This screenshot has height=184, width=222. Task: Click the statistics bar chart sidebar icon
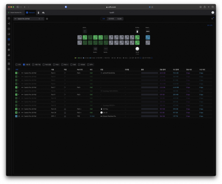(9, 55)
